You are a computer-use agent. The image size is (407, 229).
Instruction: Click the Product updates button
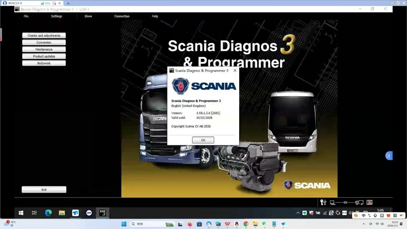click(x=44, y=56)
